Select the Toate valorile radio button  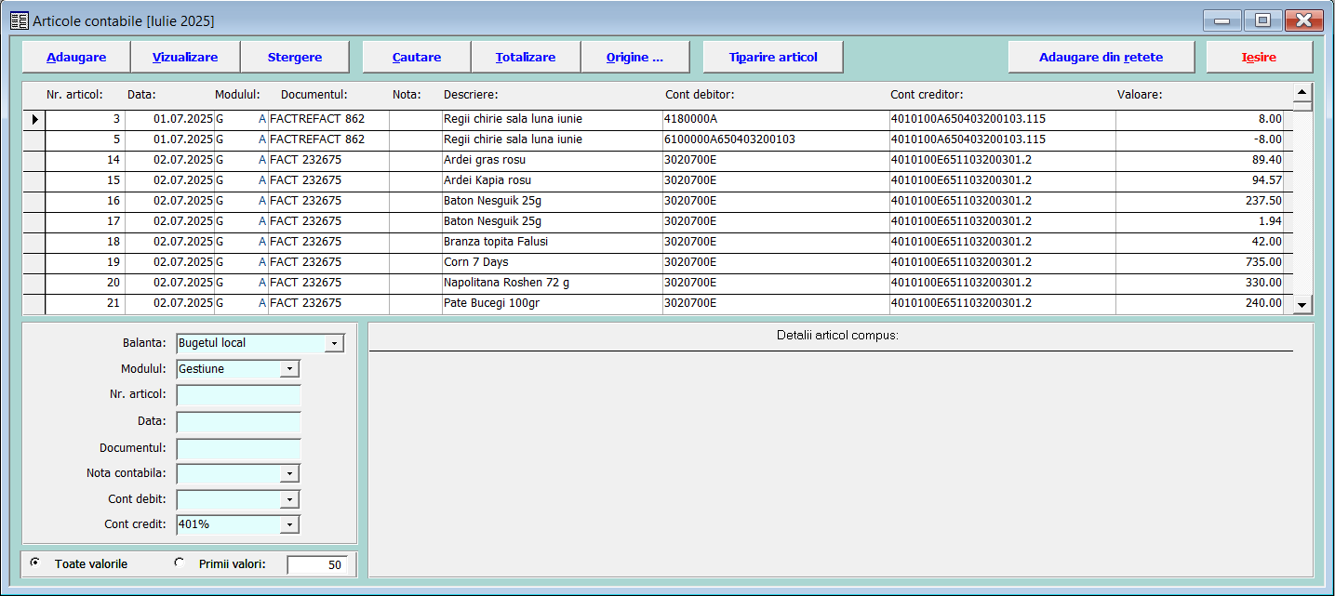[35, 563]
